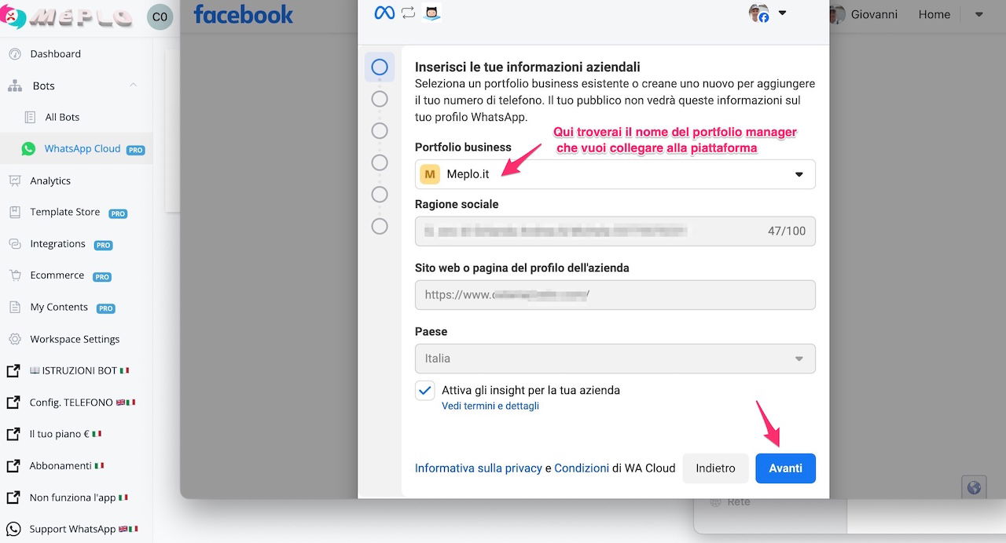Open Vedi termini e dettagli link
Image resolution: width=1006 pixels, height=543 pixels.
click(490, 406)
